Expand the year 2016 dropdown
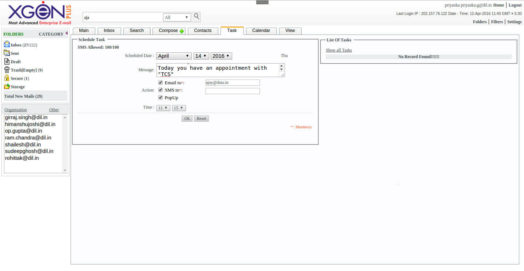The height and width of the screenshot is (271, 524). click(221, 56)
